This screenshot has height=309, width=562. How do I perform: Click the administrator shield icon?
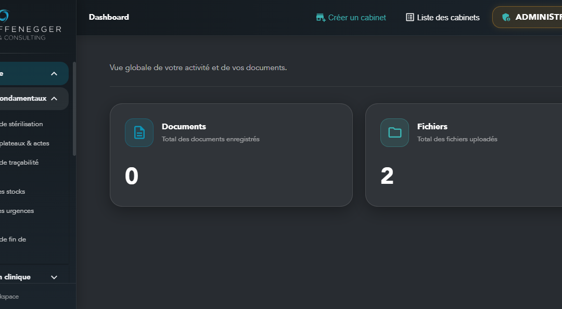pyautogui.click(x=506, y=17)
